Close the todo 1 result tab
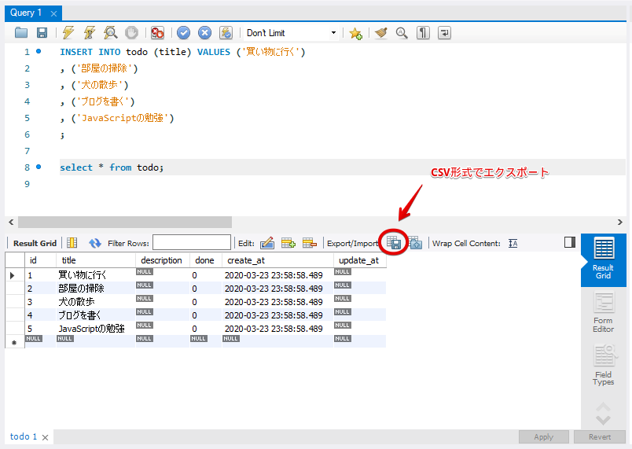This screenshot has height=449, width=632. point(45,437)
